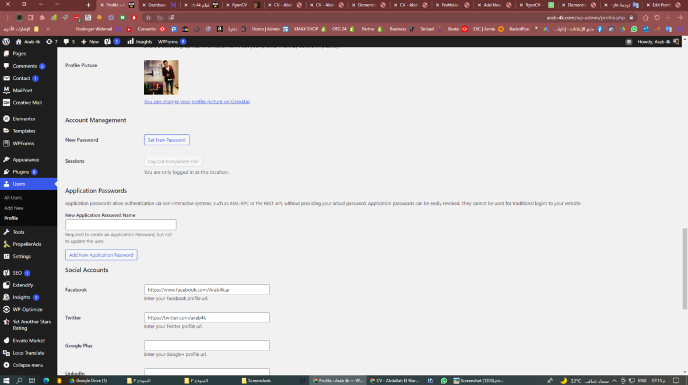Click the Set New Password button
The height and width of the screenshot is (385, 688).
click(x=166, y=139)
